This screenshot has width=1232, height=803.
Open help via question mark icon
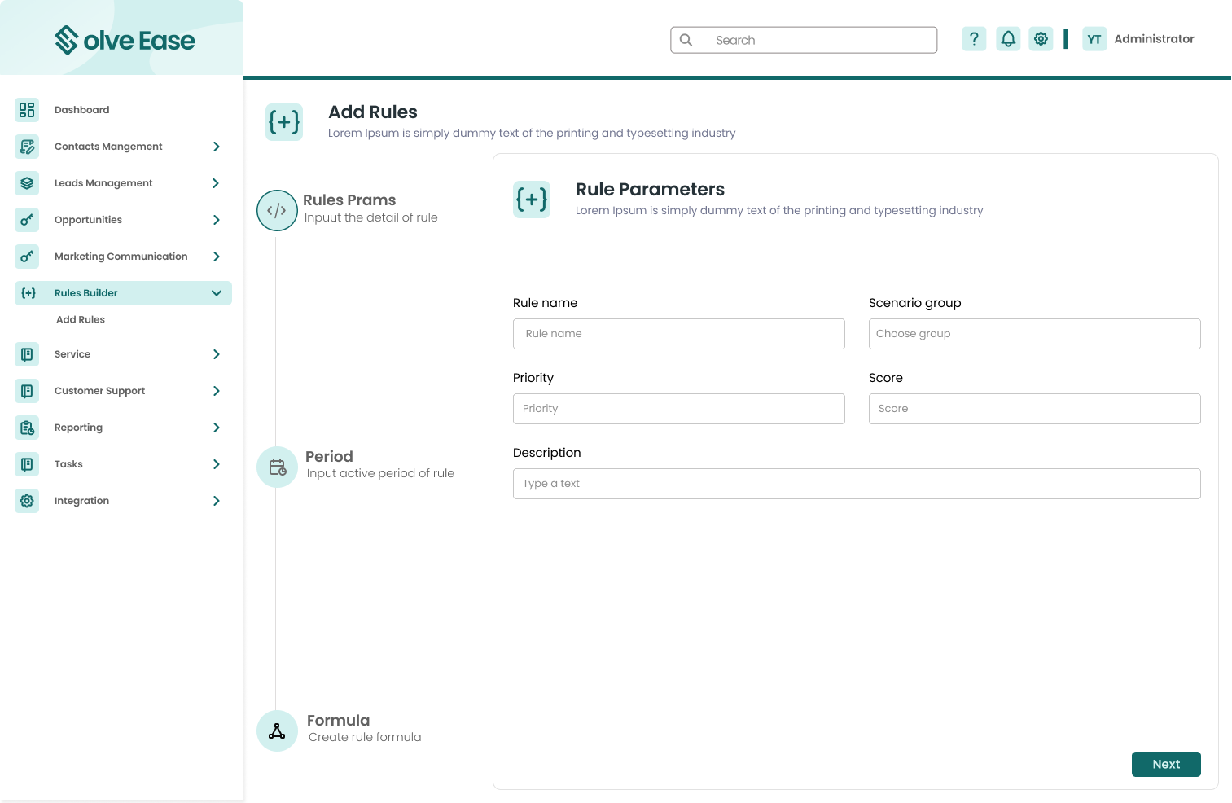974,39
